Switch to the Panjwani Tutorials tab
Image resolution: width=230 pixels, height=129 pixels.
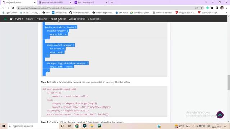point(19,3)
